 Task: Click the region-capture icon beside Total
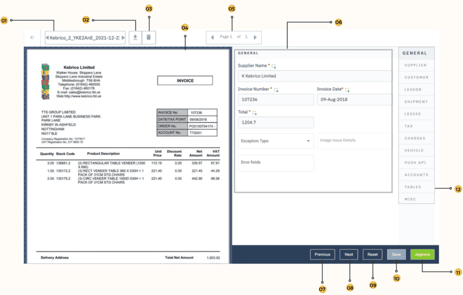coord(254,112)
